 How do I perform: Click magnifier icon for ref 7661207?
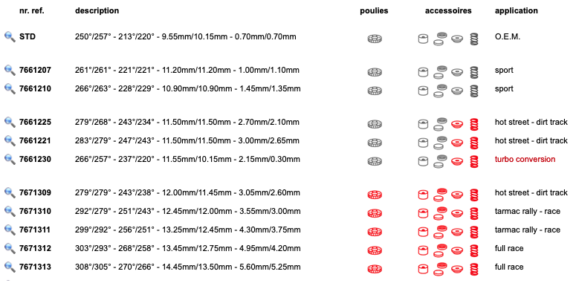click(x=10, y=70)
